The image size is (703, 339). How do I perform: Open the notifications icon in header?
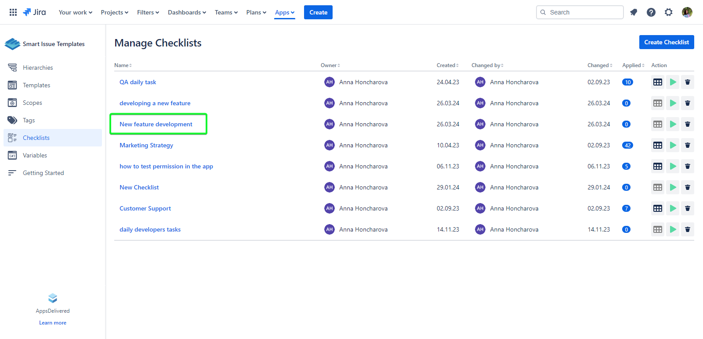coord(634,12)
